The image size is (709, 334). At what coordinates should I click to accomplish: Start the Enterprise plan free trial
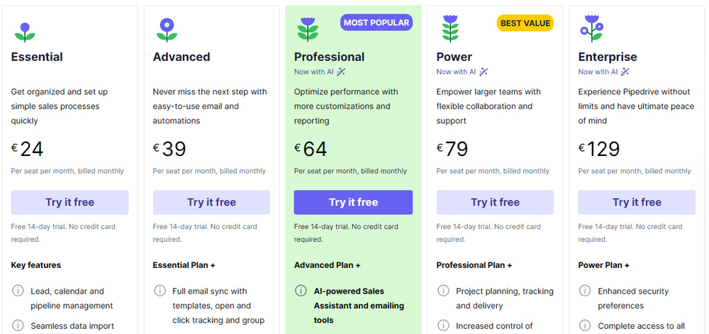(637, 202)
